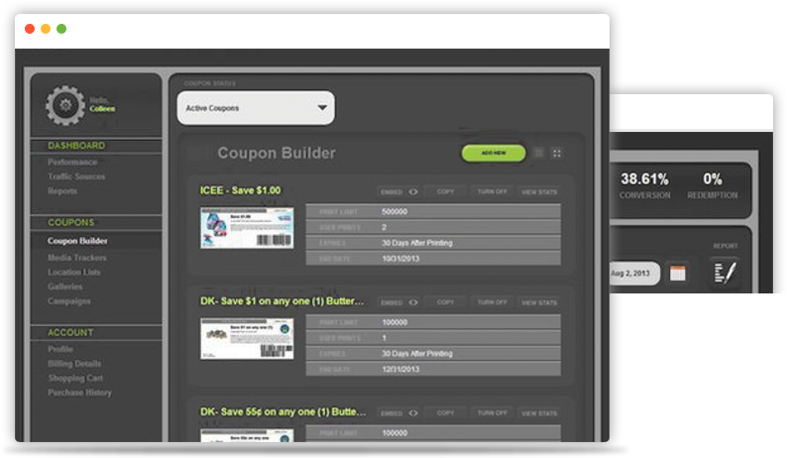Copy the DK Save $1 Butter coupon
Image resolution: width=787 pixels, height=458 pixels.
coord(445,302)
